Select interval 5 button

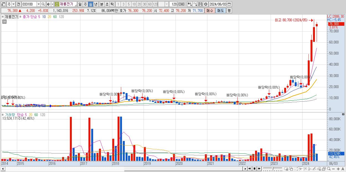128,4
